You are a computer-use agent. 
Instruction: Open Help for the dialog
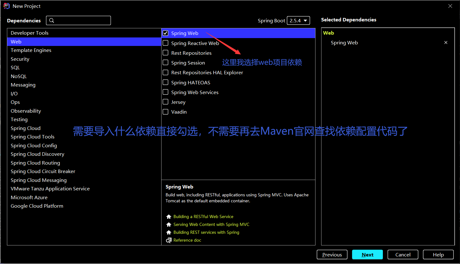(x=438, y=255)
